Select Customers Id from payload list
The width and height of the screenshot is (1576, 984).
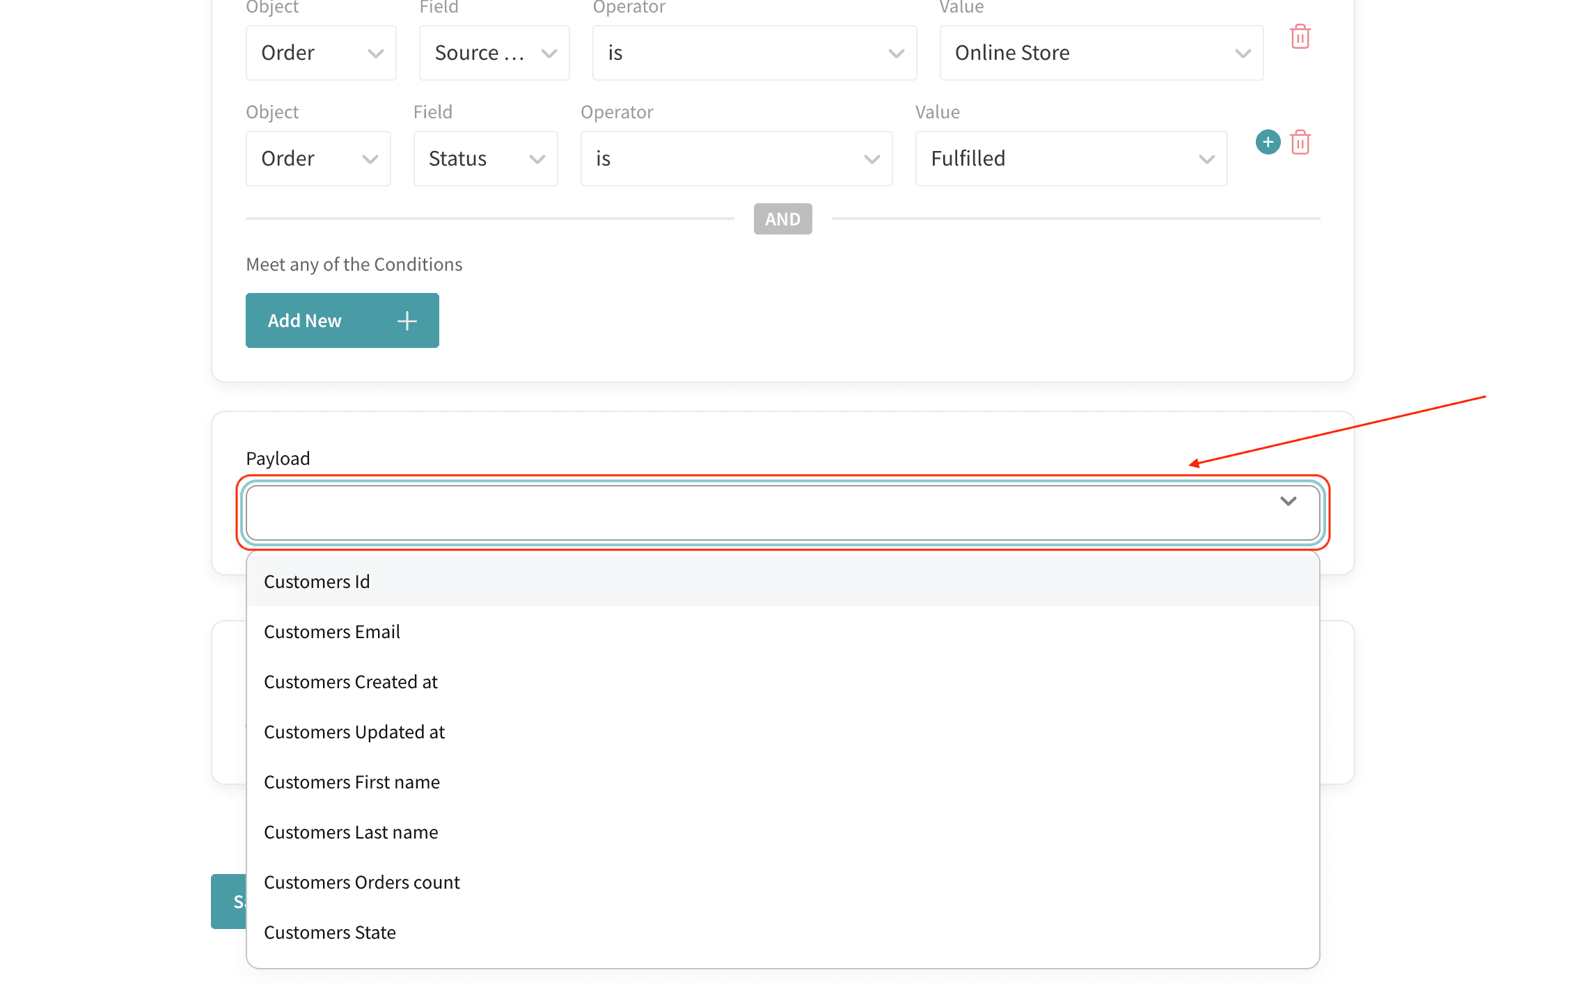[x=317, y=582]
